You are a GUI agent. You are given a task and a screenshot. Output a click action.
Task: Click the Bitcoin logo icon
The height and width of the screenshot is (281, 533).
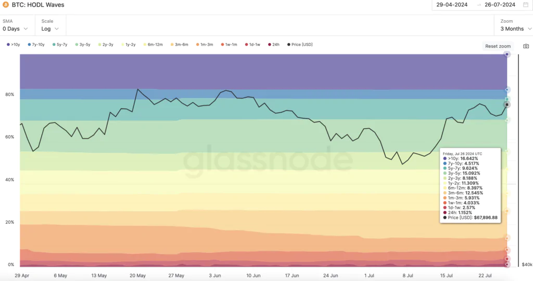[x=5, y=5]
